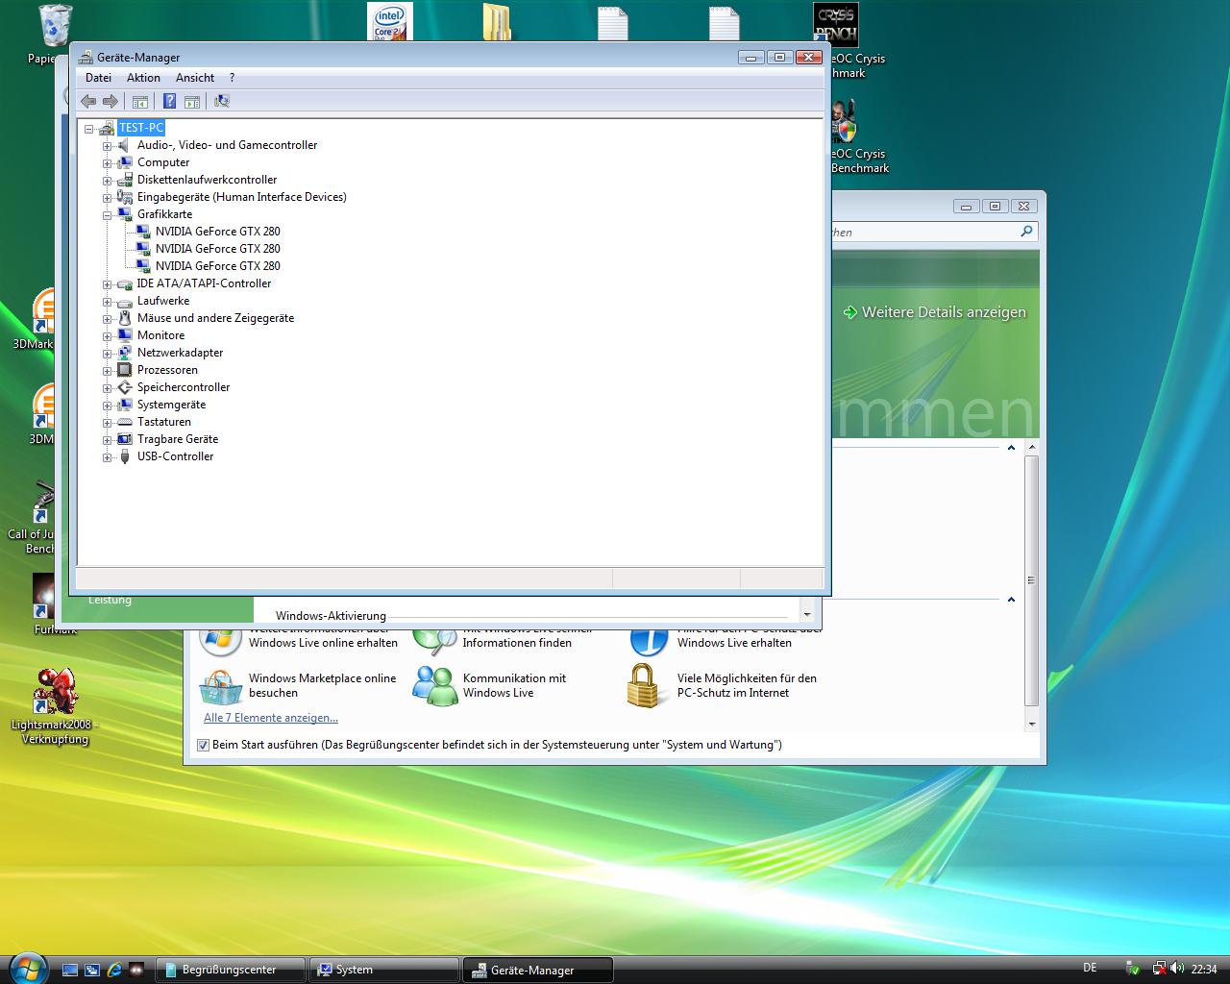The width and height of the screenshot is (1230, 984).
Task: Click the yellow folder desktop icon
Action: pyautogui.click(x=497, y=21)
